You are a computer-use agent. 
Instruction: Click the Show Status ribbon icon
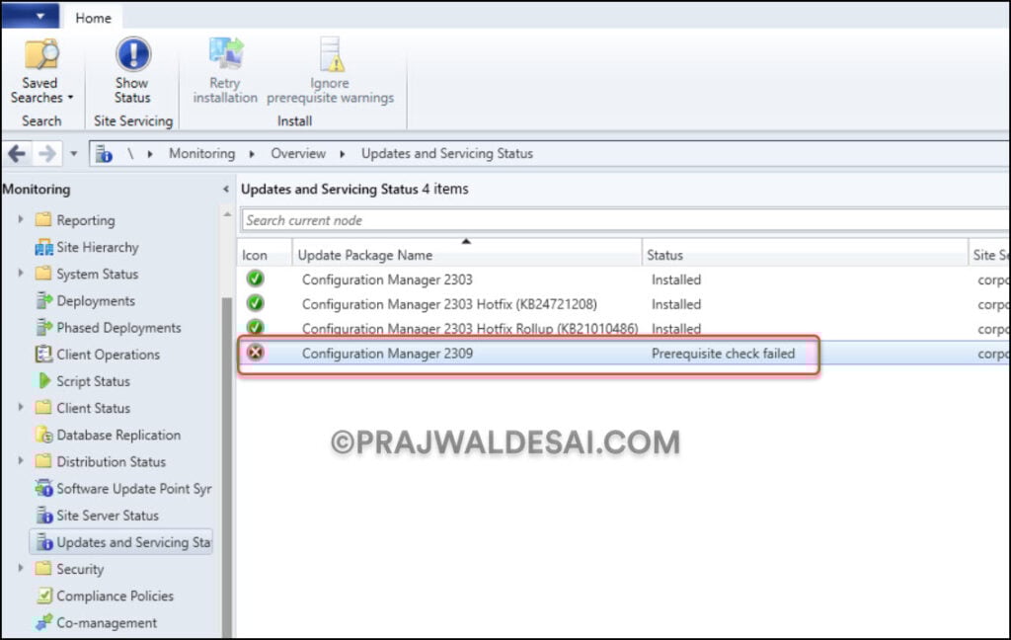pyautogui.click(x=133, y=54)
